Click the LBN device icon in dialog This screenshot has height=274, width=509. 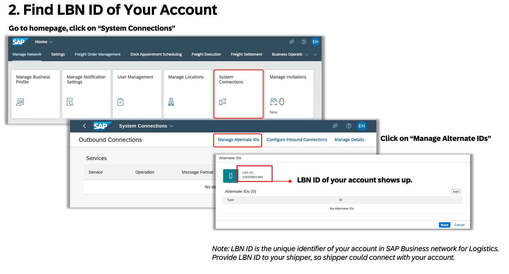(x=231, y=176)
